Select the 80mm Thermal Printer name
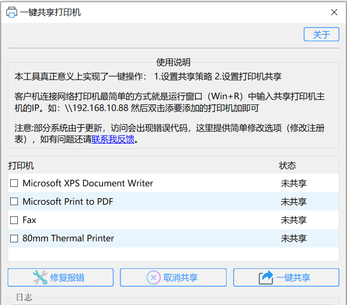 point(68,238)
